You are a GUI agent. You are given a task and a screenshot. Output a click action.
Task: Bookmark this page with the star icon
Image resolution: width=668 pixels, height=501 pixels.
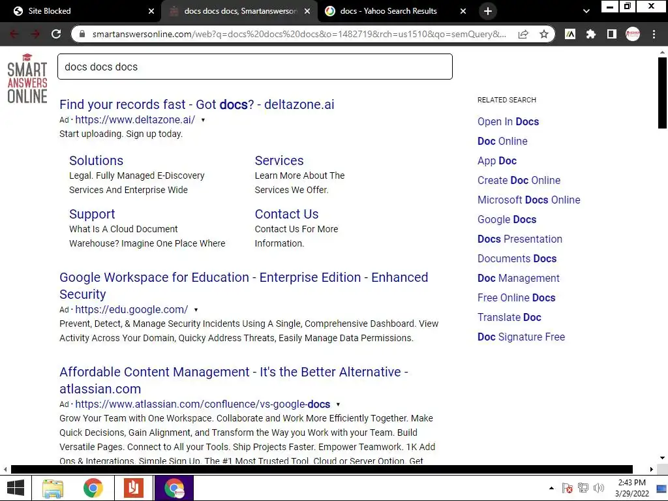(543, 34)
